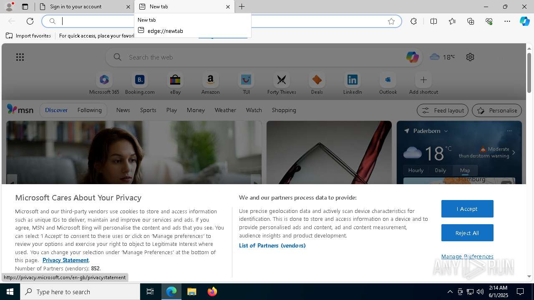
Task: Open Settings and more ellipsis
Action: (x=507, y=21)
